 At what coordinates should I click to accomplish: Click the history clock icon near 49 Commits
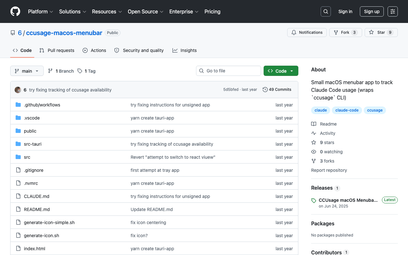pos(265,90)
